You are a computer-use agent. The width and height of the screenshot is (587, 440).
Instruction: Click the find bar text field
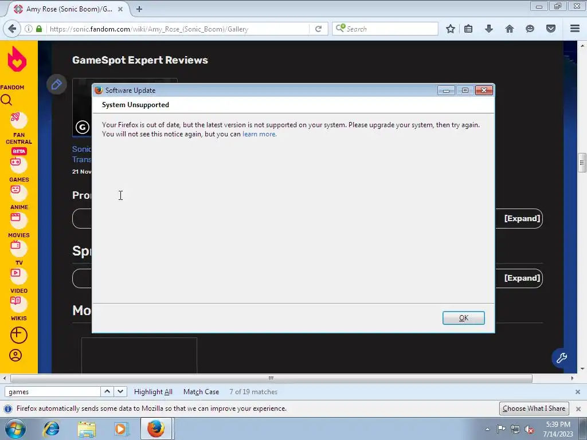[52, 392]
